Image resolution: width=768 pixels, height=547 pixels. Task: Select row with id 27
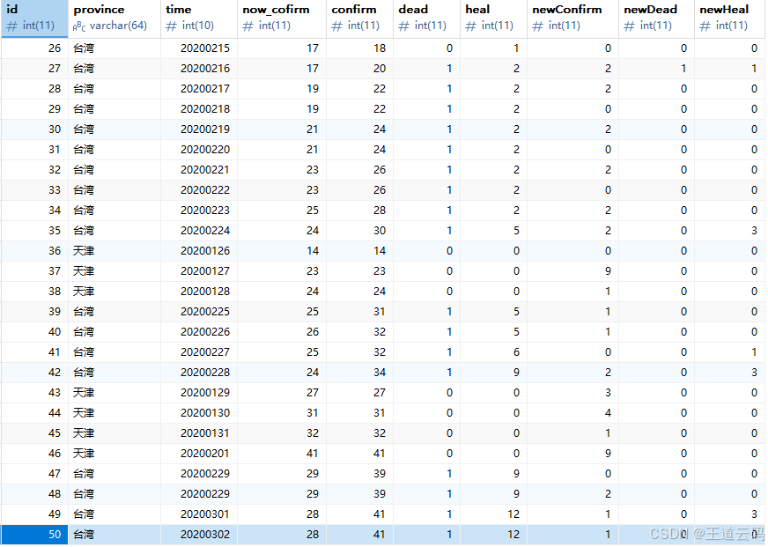point(382,69)
